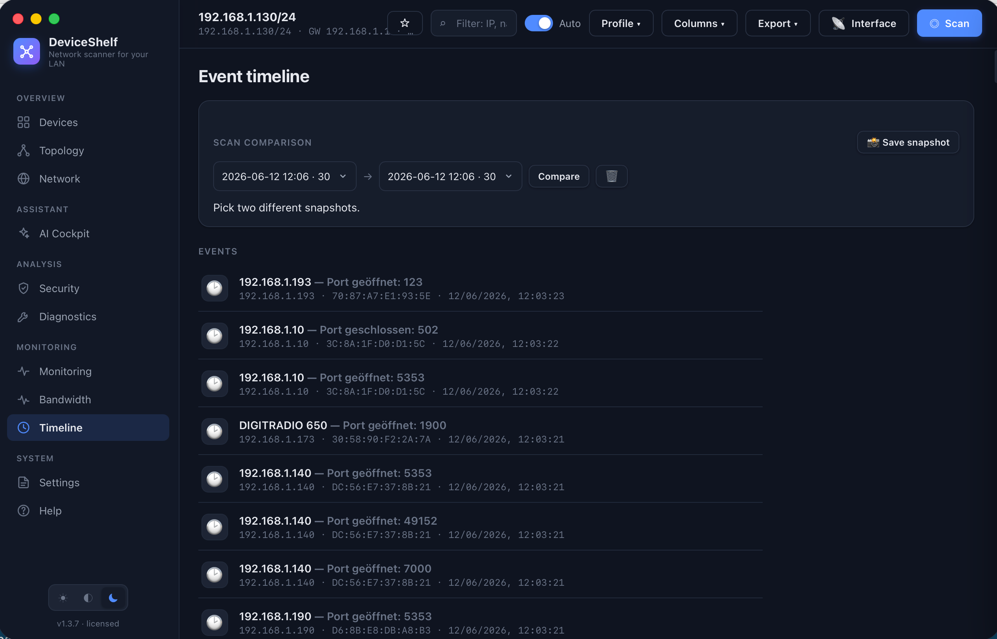Select 'Port geöffnet: 49152' event title
Viewport: 997px width, 639px height.
point(382,521)
